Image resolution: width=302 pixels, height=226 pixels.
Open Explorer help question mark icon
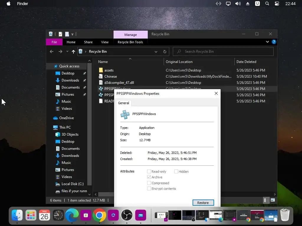(274, 42)
